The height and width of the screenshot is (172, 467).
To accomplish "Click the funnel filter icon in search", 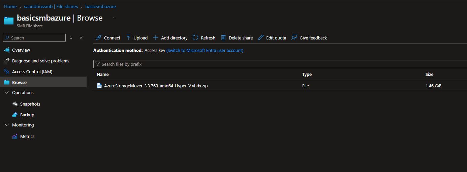I will [98, 64].
